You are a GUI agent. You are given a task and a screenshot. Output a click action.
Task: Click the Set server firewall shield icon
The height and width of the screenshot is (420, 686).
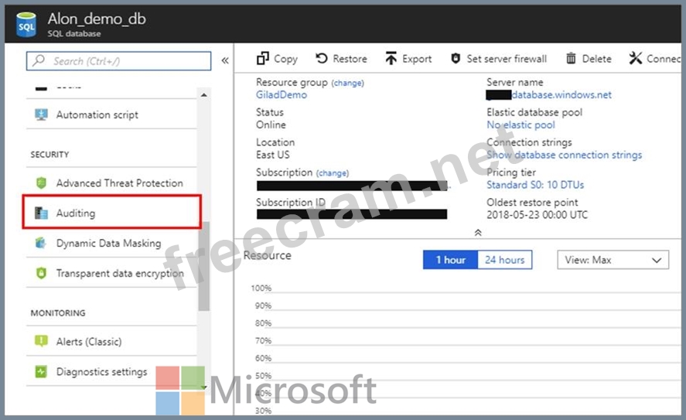(456, 58)
